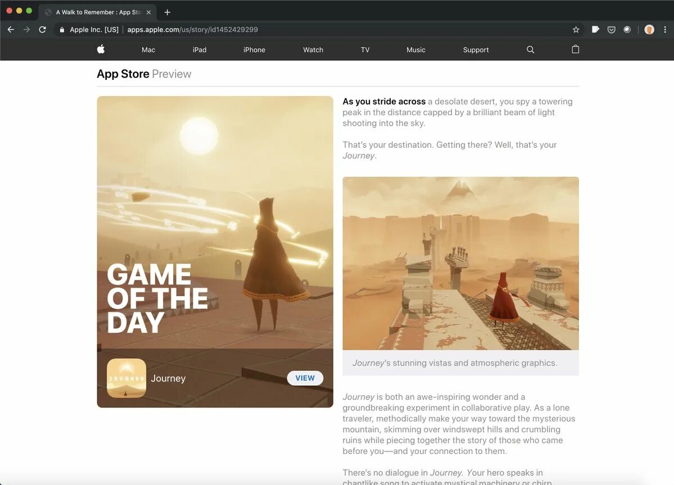Click the Journey app name label

point(168,378)
